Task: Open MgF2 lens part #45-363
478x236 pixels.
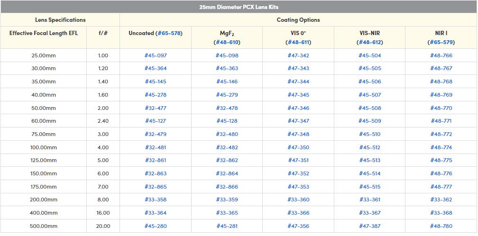Action: tap(227, 68)
